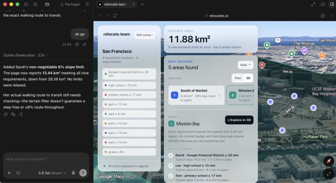
Task: Click the relocates.io address bar
Action: click(x=216, y=16)
